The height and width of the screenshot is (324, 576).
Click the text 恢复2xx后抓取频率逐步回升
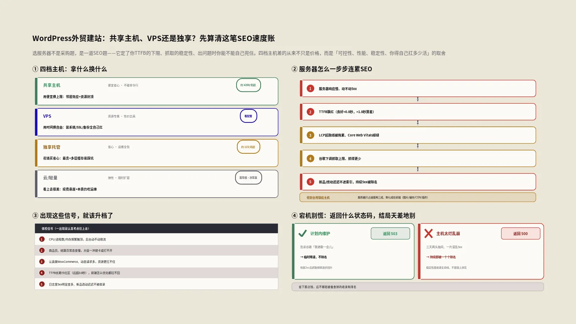tap(316, 268)
